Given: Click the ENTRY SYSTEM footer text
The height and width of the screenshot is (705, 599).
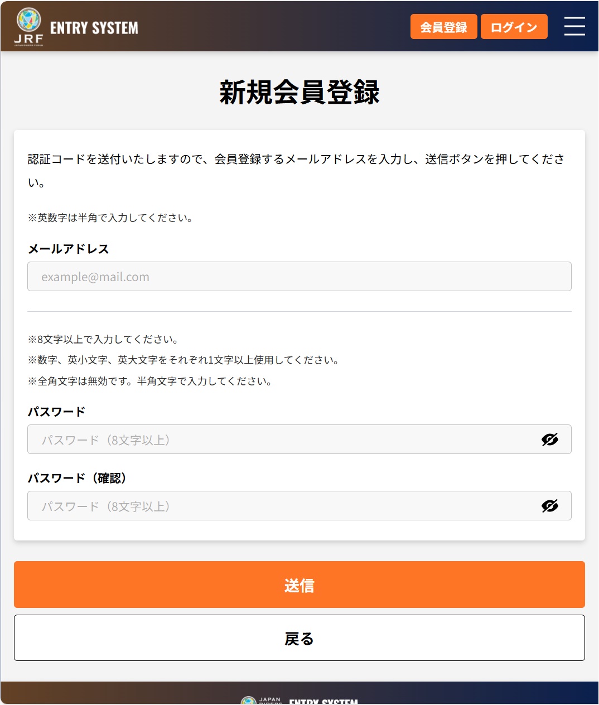Looking at the screenshot, I should (x=323, y=701).
